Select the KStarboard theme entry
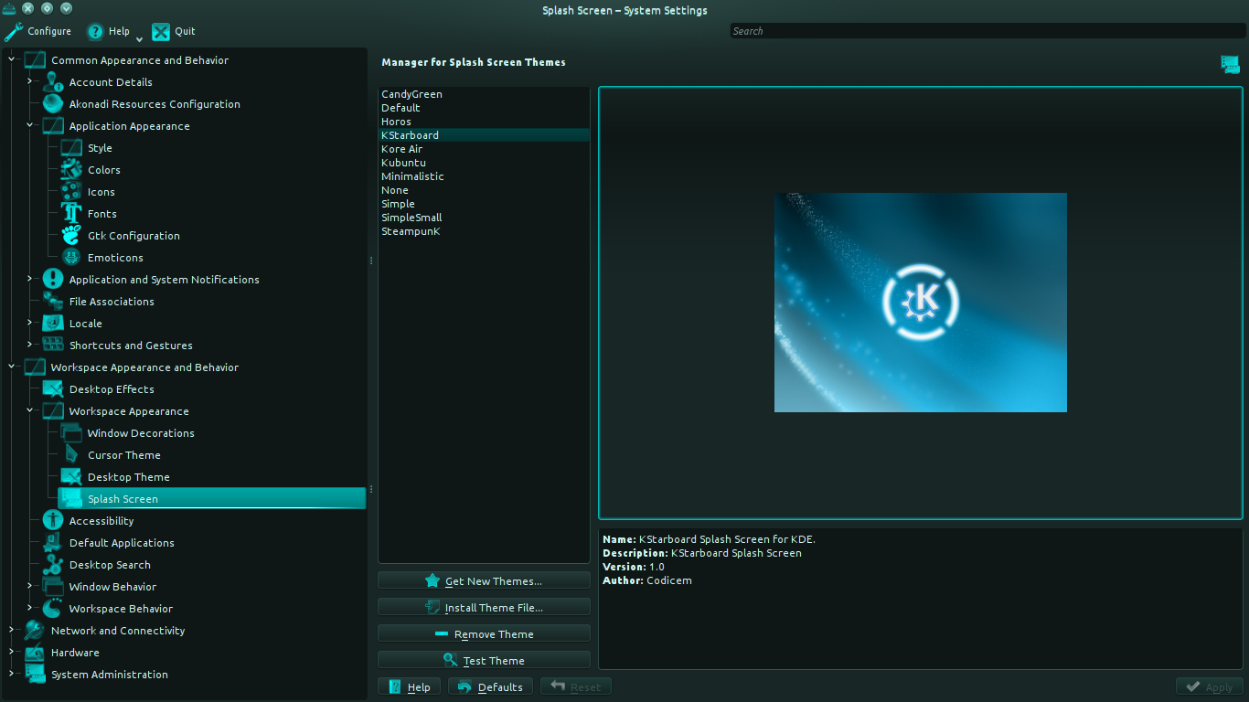 point(484,135)
